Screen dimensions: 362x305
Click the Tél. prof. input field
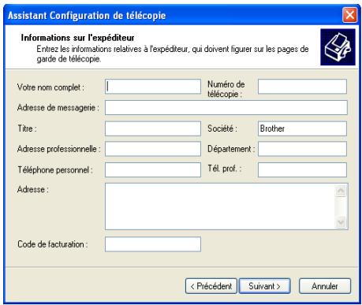click(302, 169)
